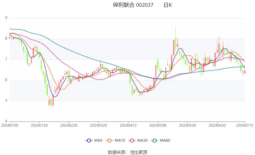Toggle the MA60 legend series
Screen dimensions: 255x155
(161, 140)
